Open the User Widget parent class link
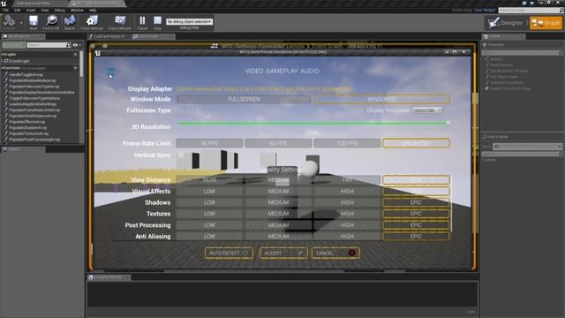Viewport: 565px width, 318px height. click(485, 10)
